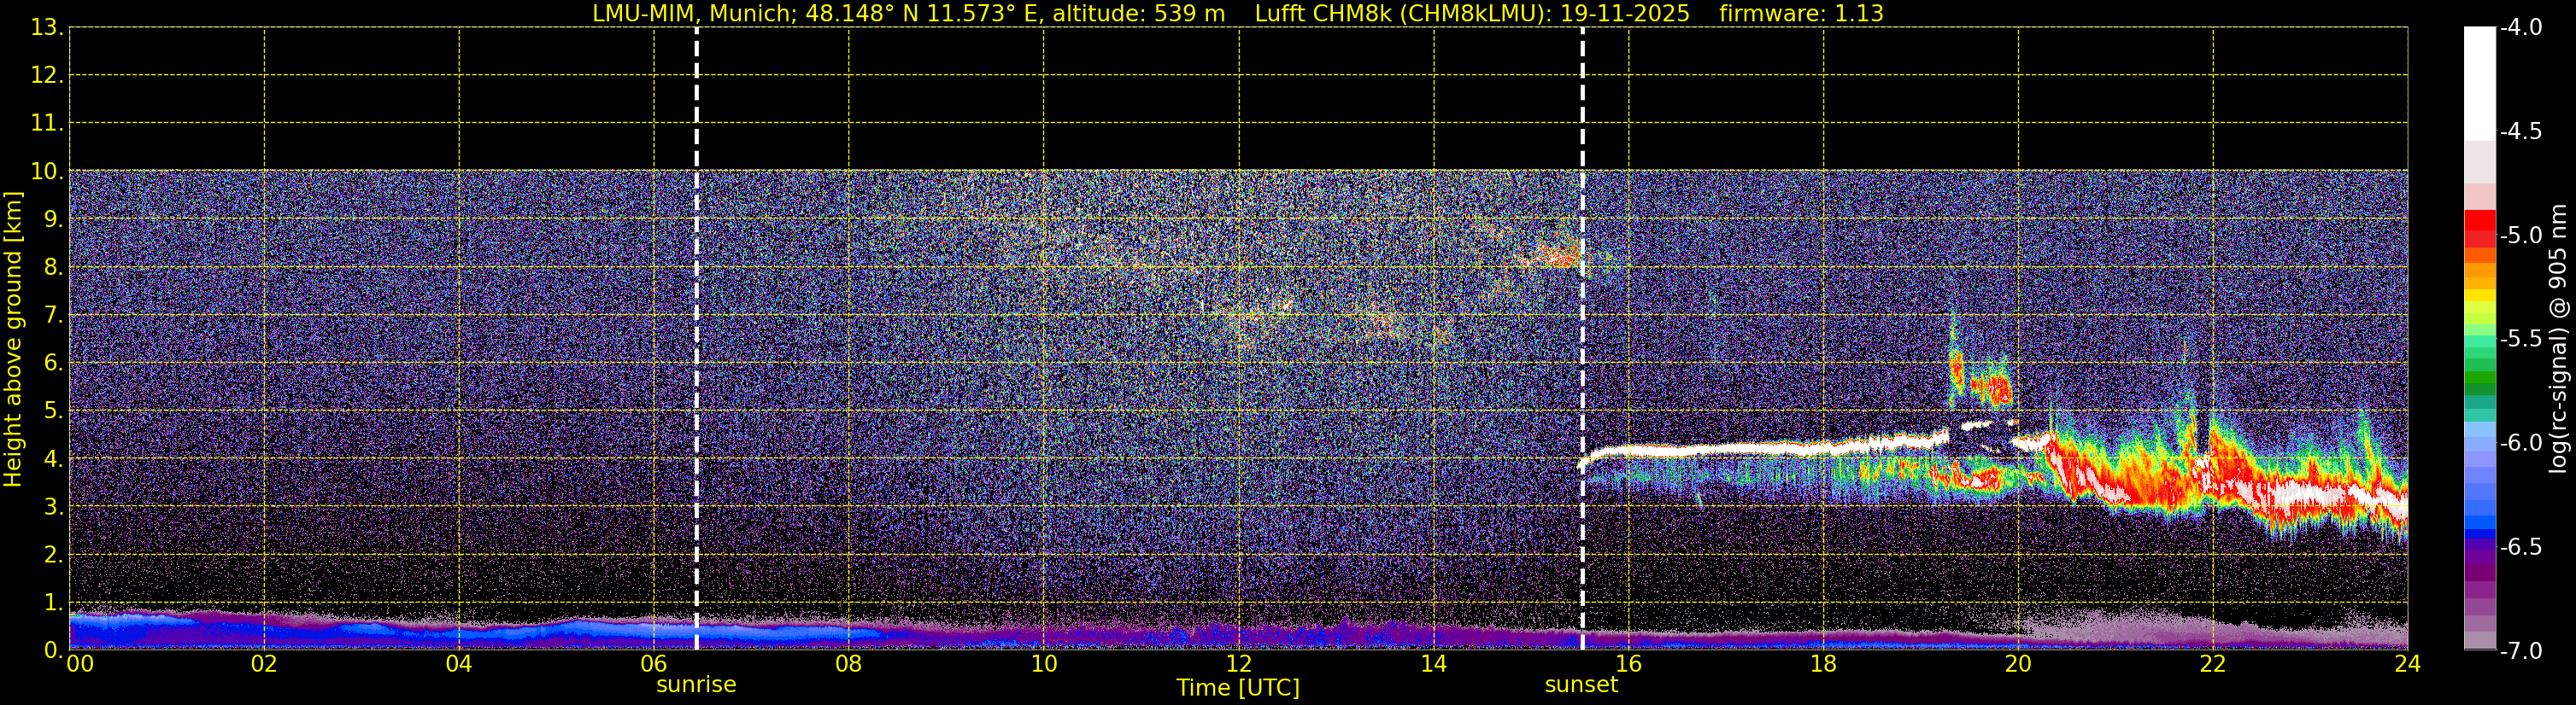
Task: Click the "log(rc-signal) @ 905 nm" colorbar title
Action: (x=2558, y=339)
